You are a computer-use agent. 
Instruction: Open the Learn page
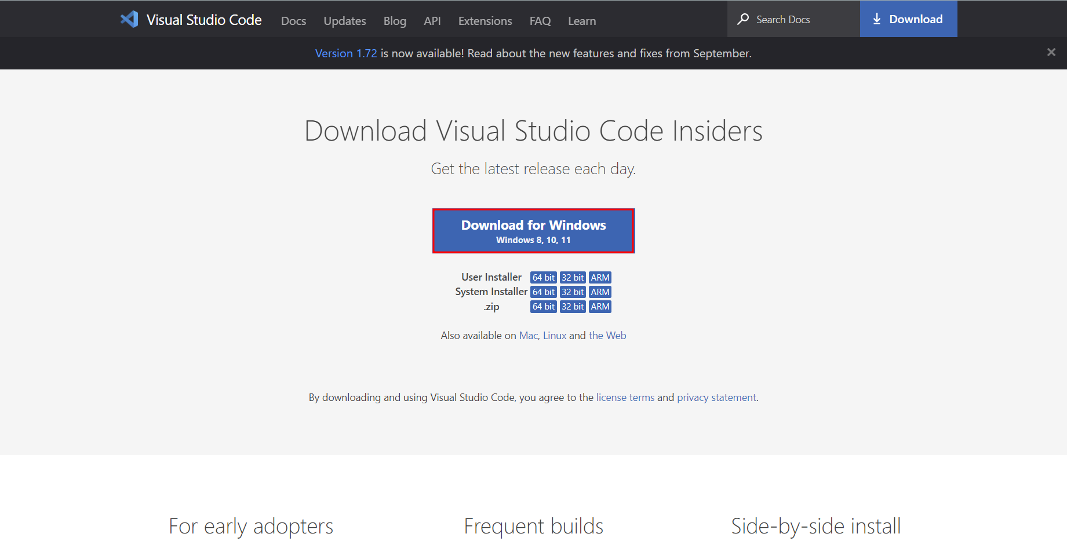coord(582,21)
